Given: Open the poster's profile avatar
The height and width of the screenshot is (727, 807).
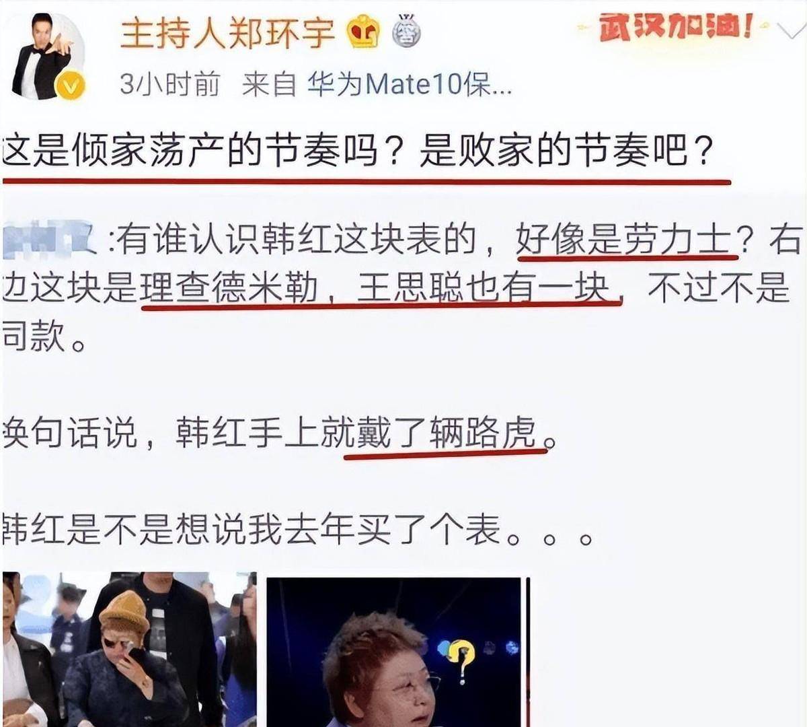Looking at the screenshot, I should 47,55.
